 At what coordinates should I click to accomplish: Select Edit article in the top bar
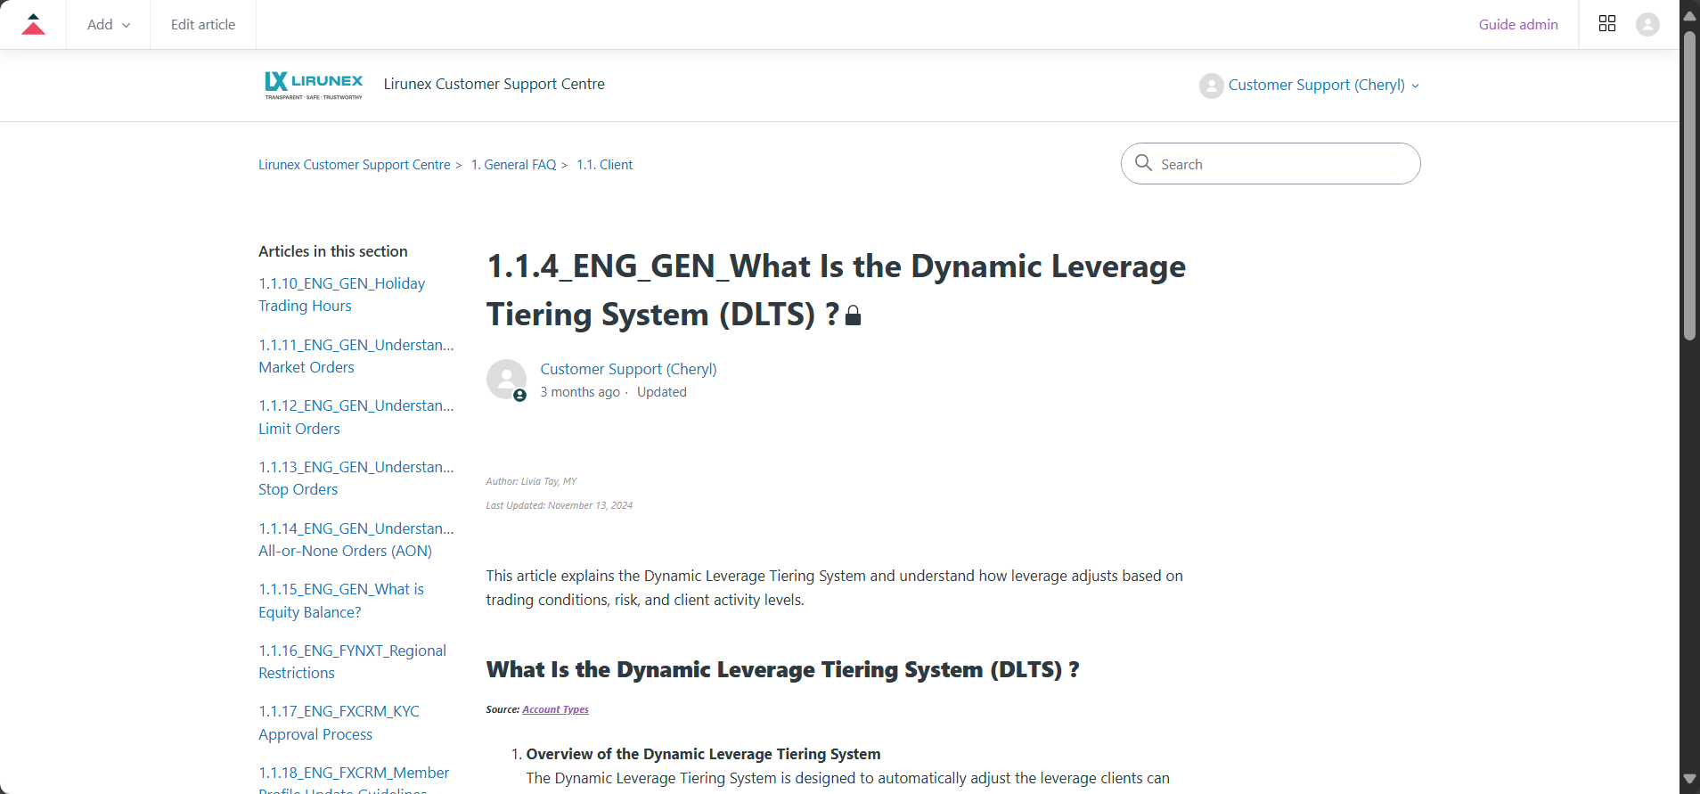(x=203, y=24)
